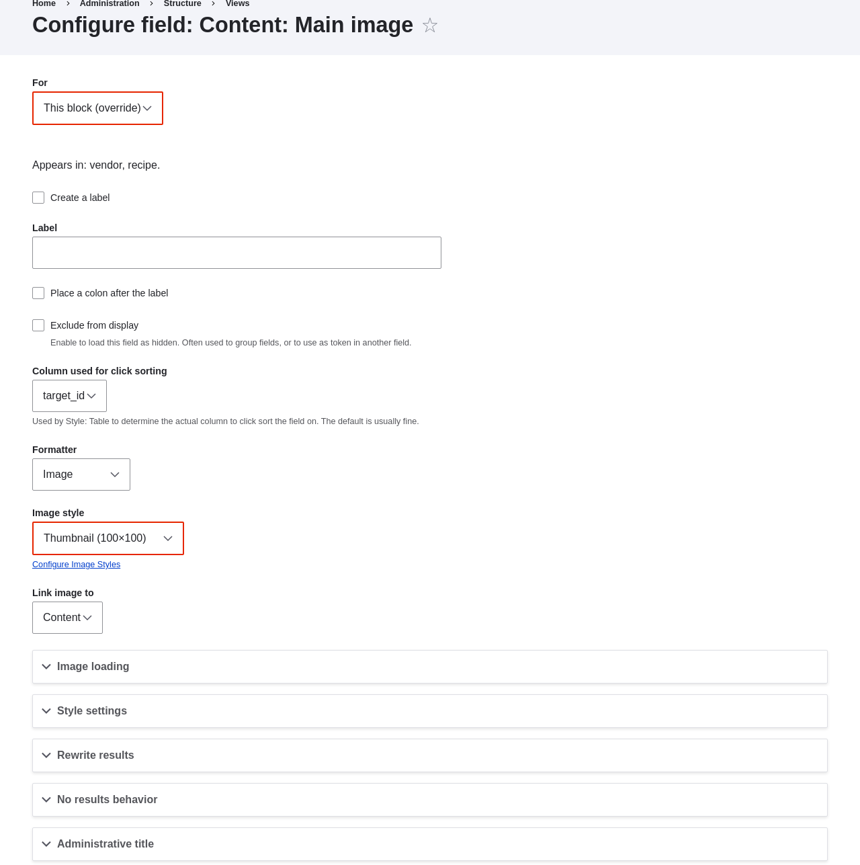The image size is (860, 865).
Task: Go to Administration breadcrumb link
Action: [110, 4]
